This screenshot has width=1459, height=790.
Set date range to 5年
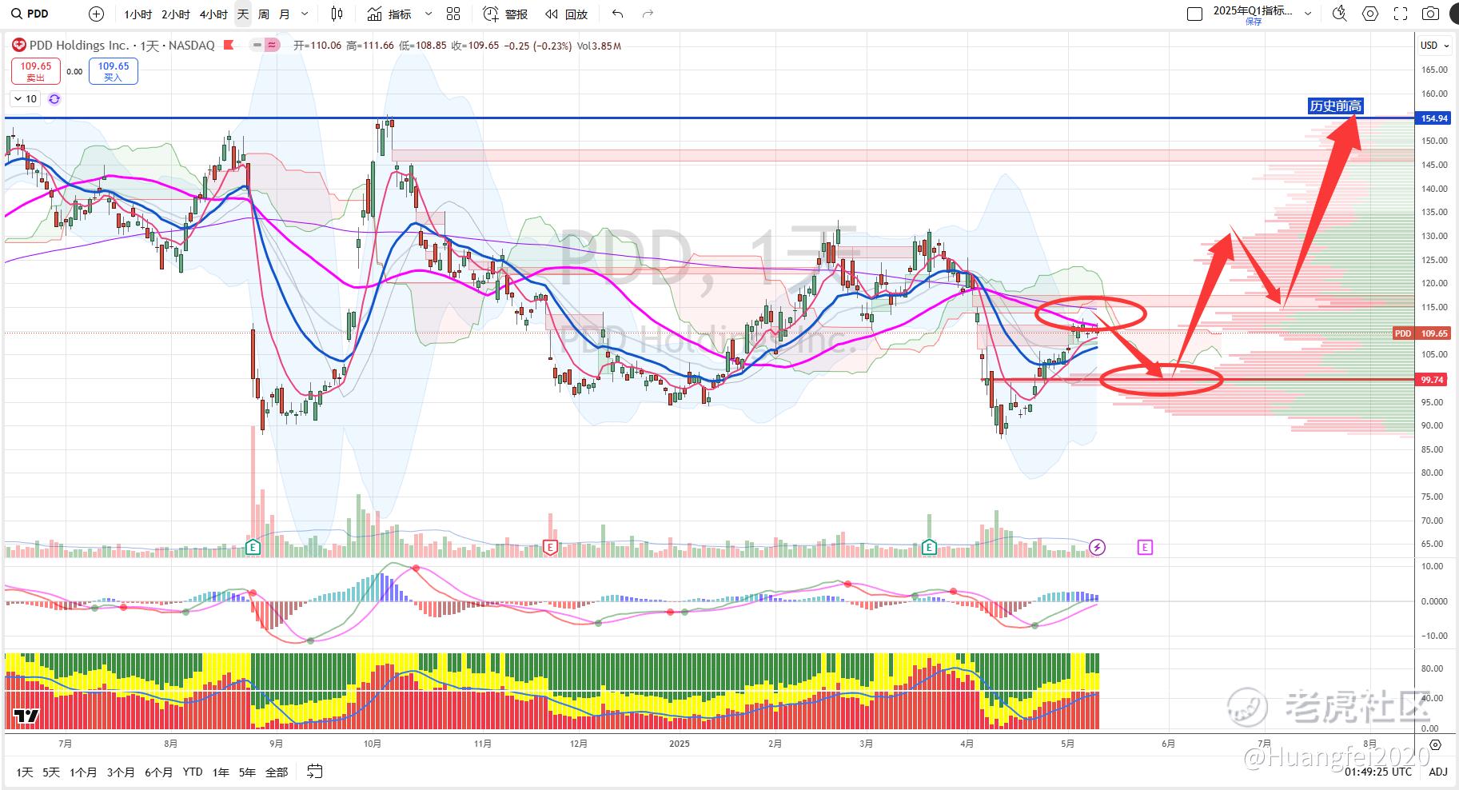pyautogui.click(x=248, y=772)
